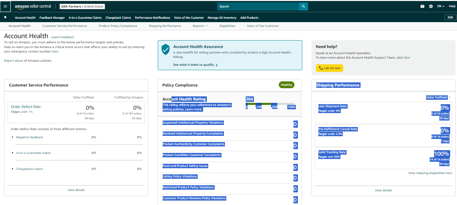Open Feedback Manager bookmark
The width and height of the screenshot is (457, 205).
52,18
